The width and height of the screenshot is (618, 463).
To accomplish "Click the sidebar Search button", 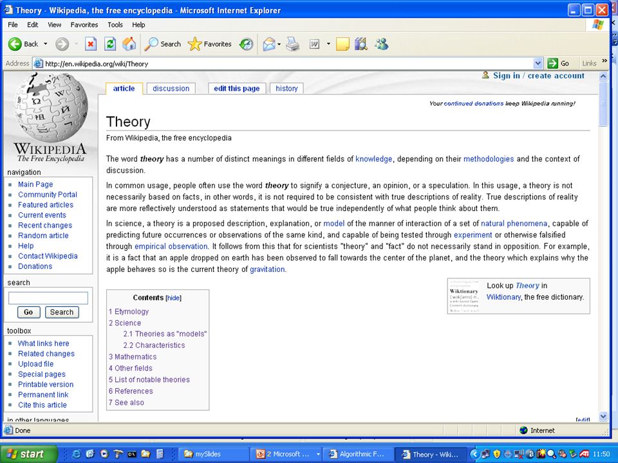I will coord(62,313).
